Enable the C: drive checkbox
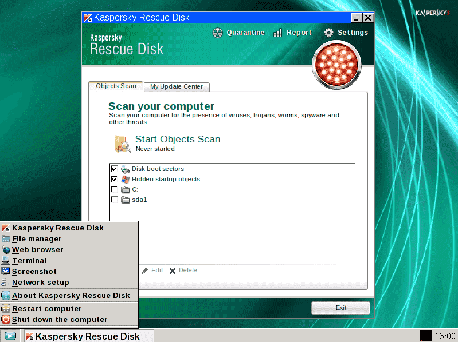 [x=114, y=189]
